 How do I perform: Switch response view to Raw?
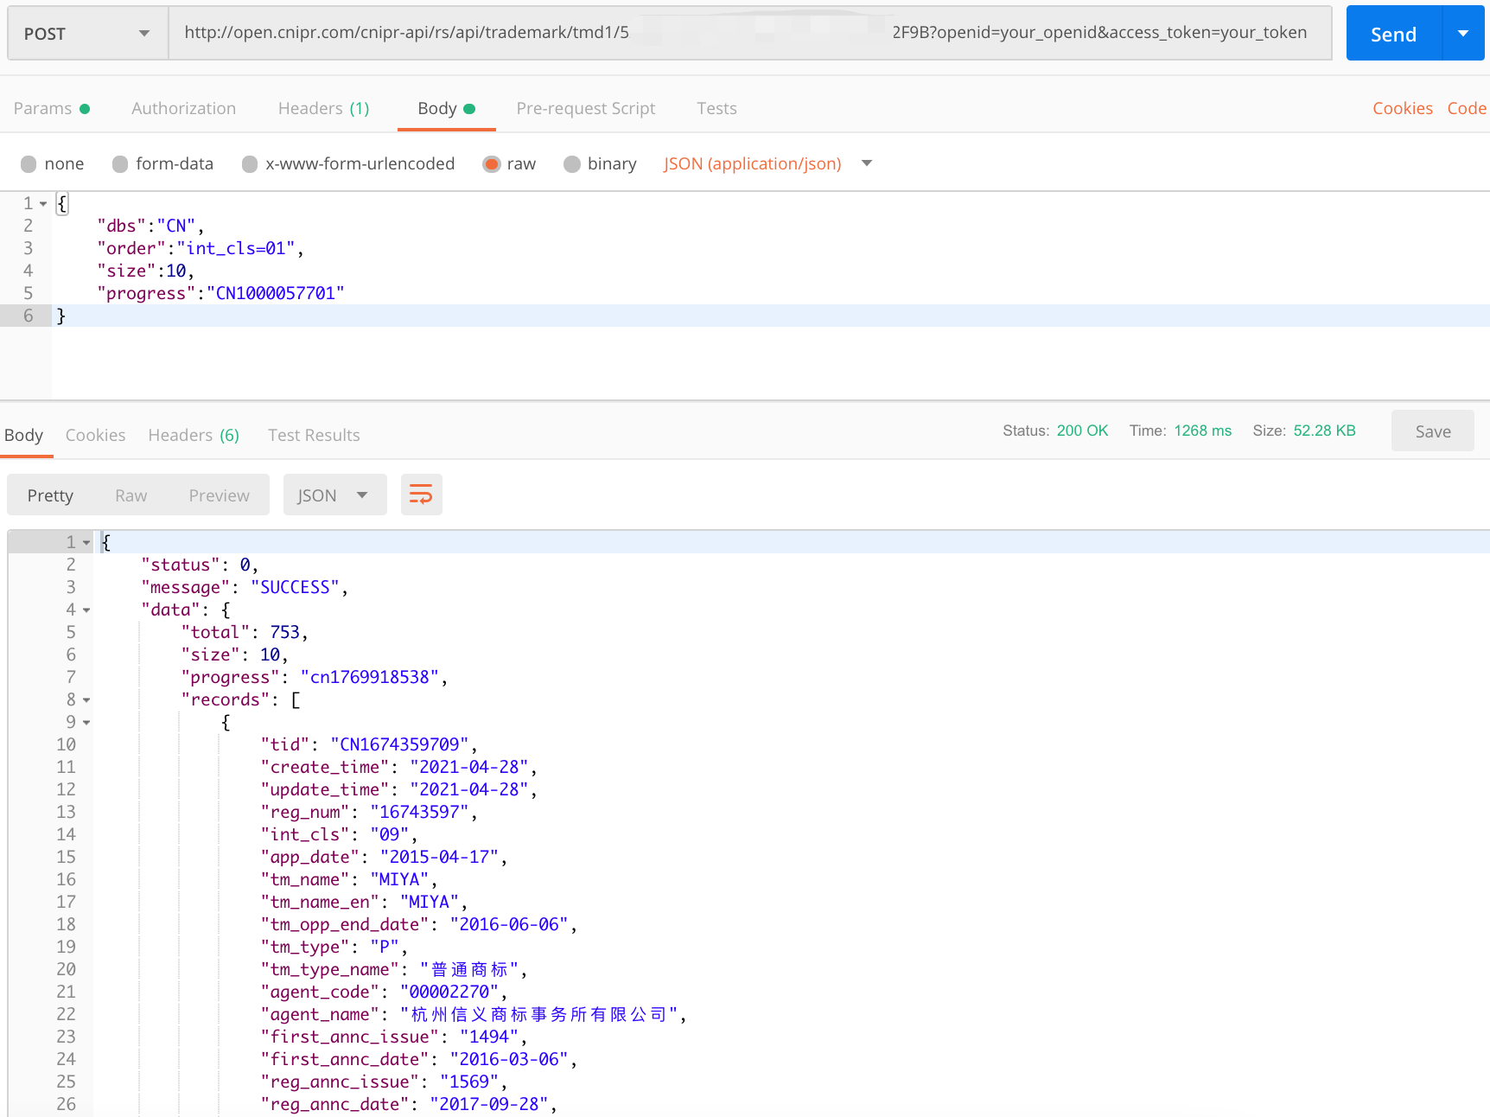click(x=131, y=495)
